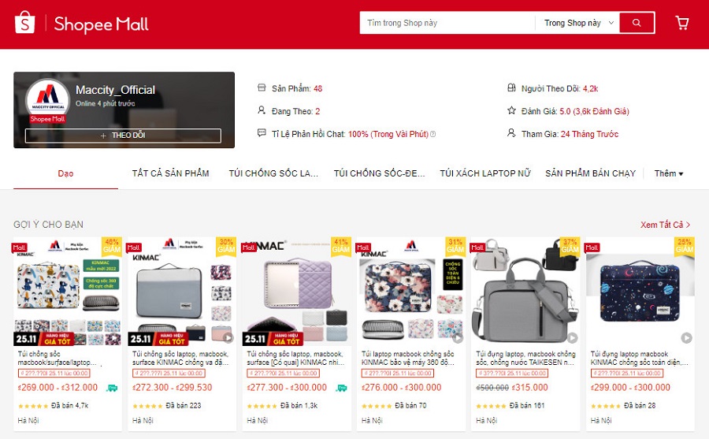The width and height of the screenshot is (709, 439).
Task: Select the 'TÚI XÁCH LAPTOP NỮ' tab
Action: tap(485, 173)
